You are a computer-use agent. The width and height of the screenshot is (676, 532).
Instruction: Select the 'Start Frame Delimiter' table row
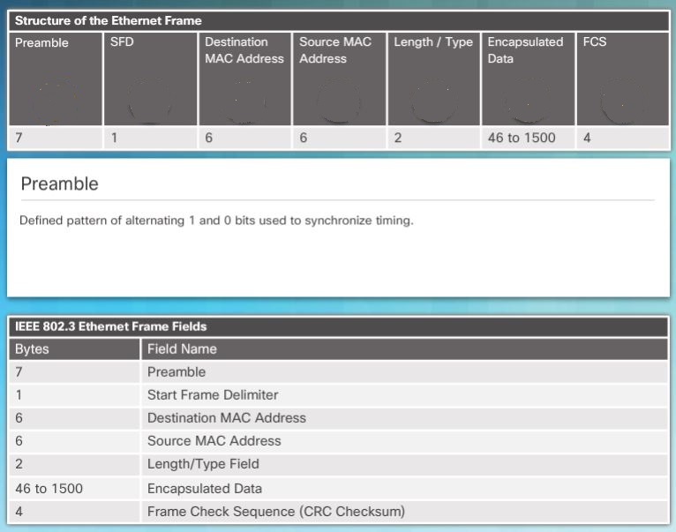pyautogui.click(x=214, y=395)
